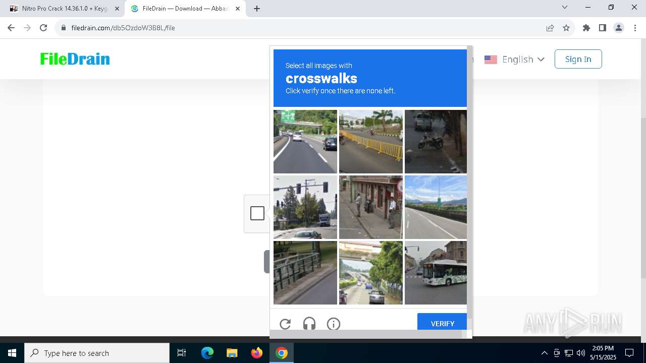Viewport: 646px width, 363px height.
Task: Get a new captcha challenge
Action: point(285,324)
